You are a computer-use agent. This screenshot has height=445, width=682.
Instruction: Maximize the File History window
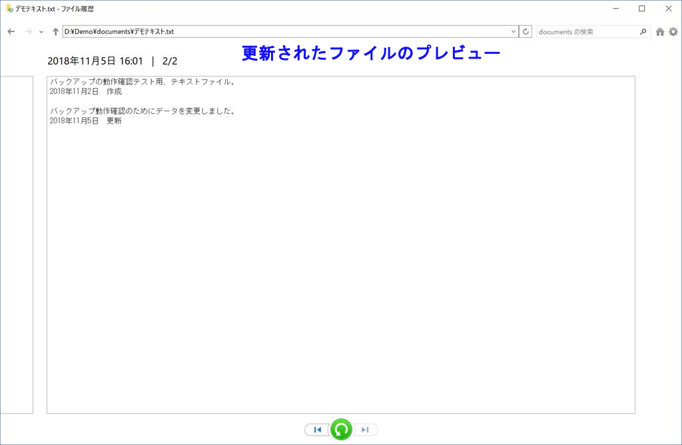pyautogui.click(x=641, y=9)
